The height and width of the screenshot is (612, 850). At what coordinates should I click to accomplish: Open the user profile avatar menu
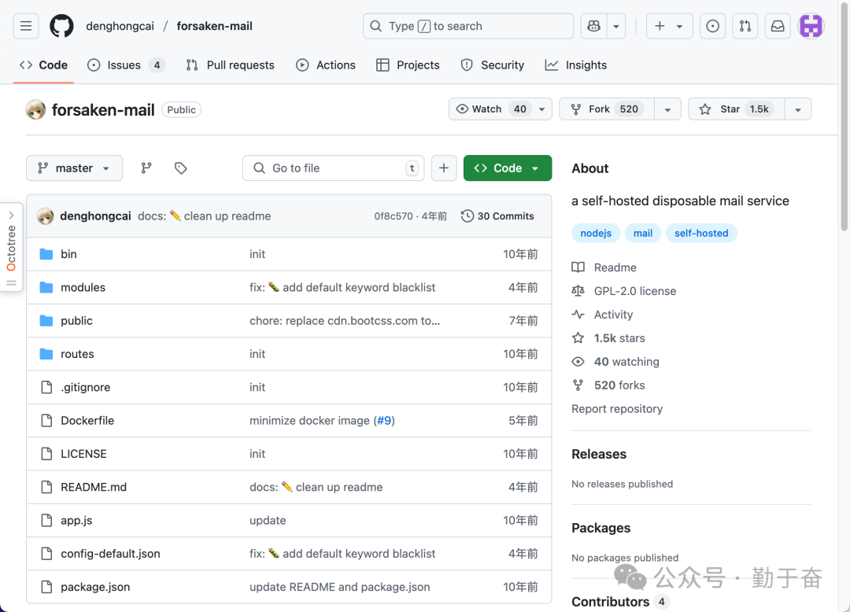[x=811, y=26]
